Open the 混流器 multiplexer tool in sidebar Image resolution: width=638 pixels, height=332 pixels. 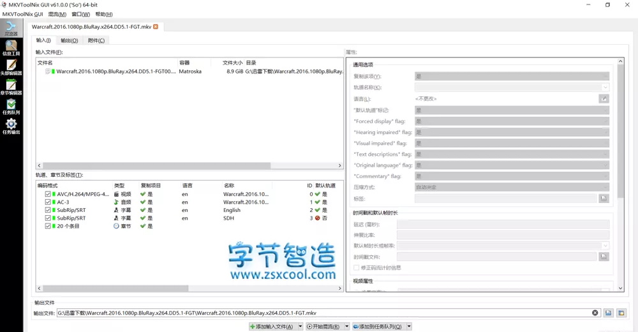(x=11, y=28)
